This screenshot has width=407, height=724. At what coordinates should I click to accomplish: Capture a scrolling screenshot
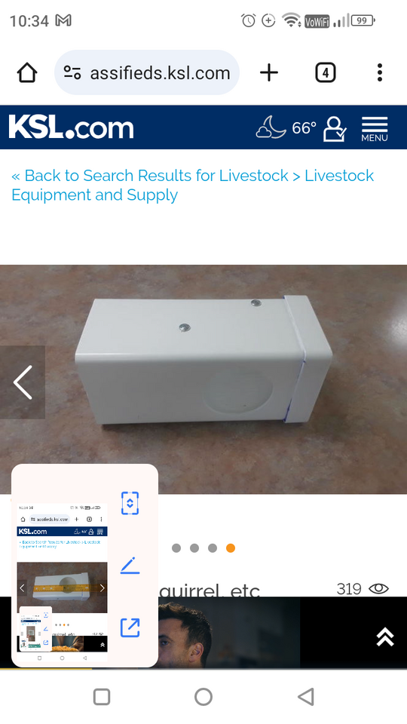(x=130, y=503)
